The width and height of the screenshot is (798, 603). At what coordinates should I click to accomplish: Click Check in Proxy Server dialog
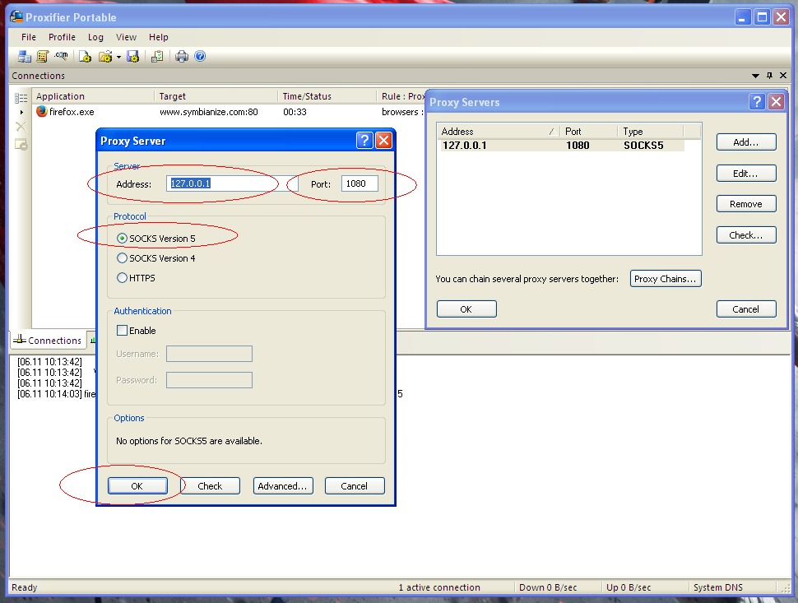210,486
